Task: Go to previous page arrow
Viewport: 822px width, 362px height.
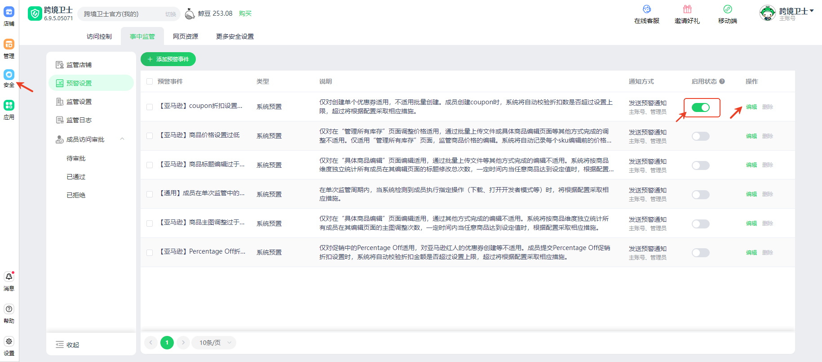Action: (151, 343)
